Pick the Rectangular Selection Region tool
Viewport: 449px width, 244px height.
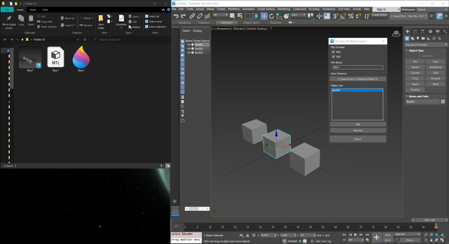pyautogui.click(x=248, y=16)
